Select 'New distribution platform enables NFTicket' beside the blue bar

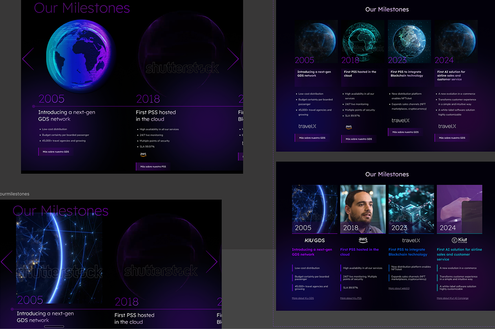pyautogui.click(x=411, y=268)
